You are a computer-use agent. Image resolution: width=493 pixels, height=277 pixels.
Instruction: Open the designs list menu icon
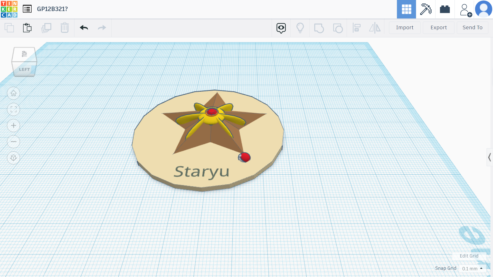(27, 9)
